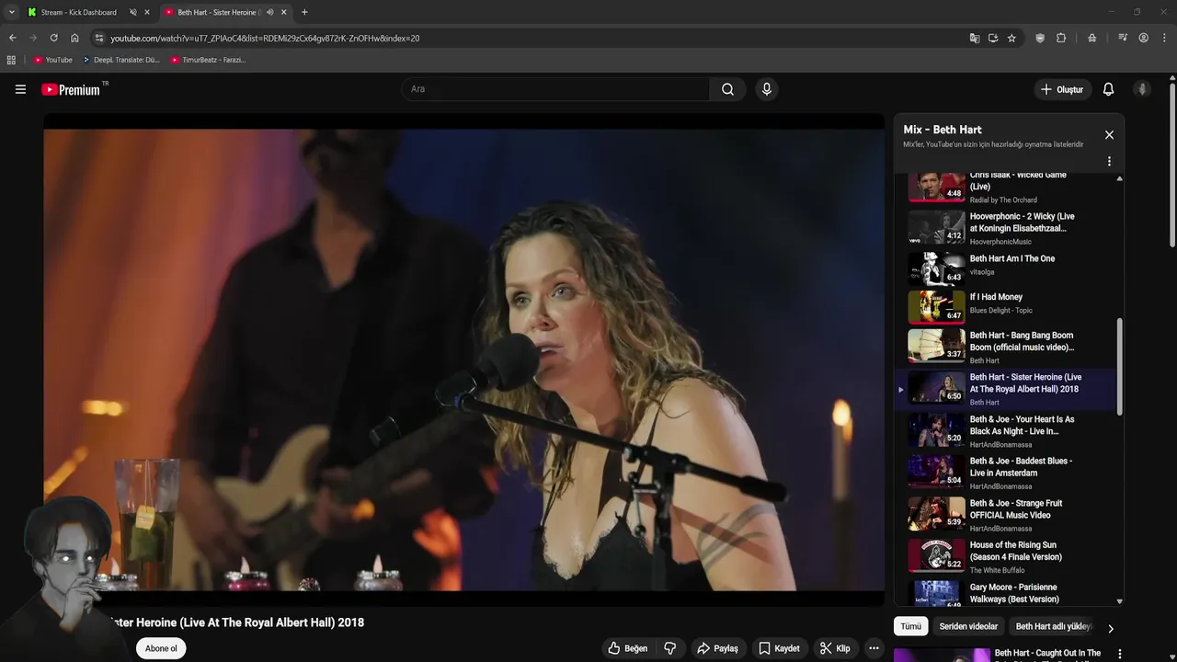Open YouTube bookmark in bookmarks bar
Image resolution: width=1177 pixels, height=662 pixels.
[x=52, y=60]
